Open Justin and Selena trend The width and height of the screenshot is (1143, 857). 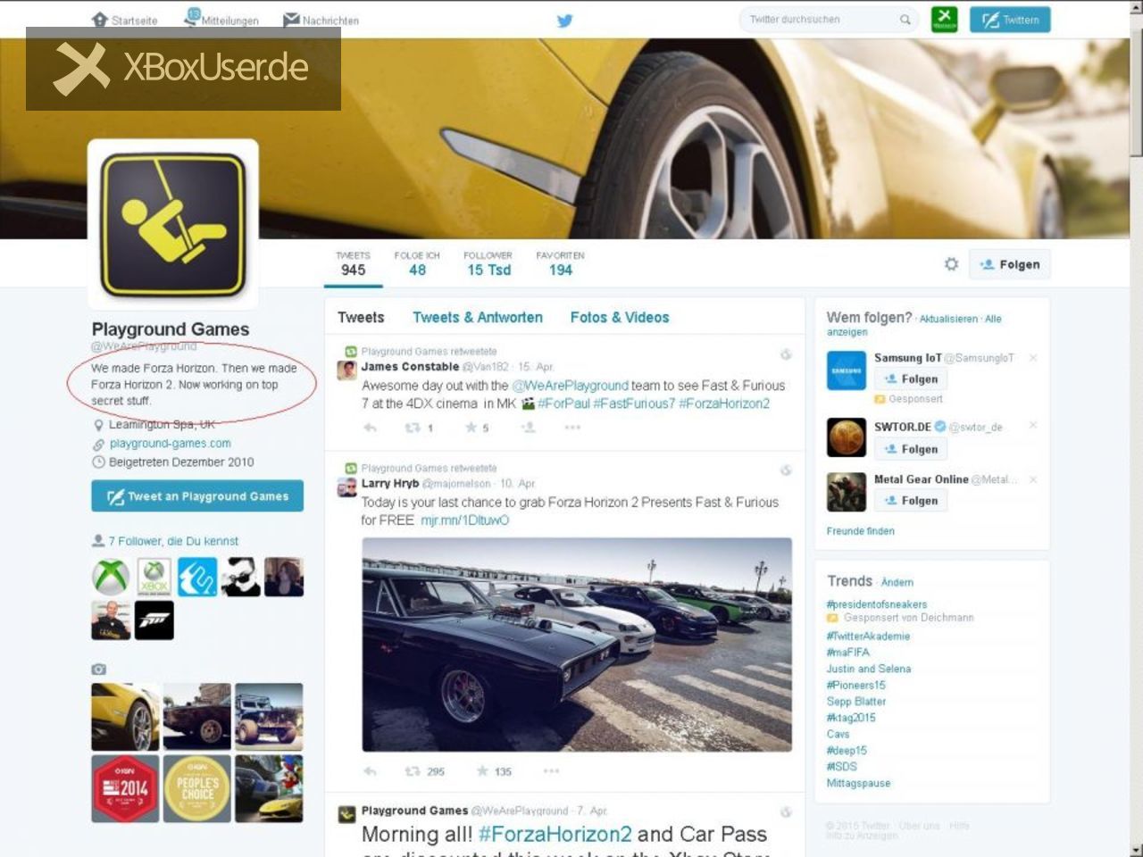coord(868,669)
